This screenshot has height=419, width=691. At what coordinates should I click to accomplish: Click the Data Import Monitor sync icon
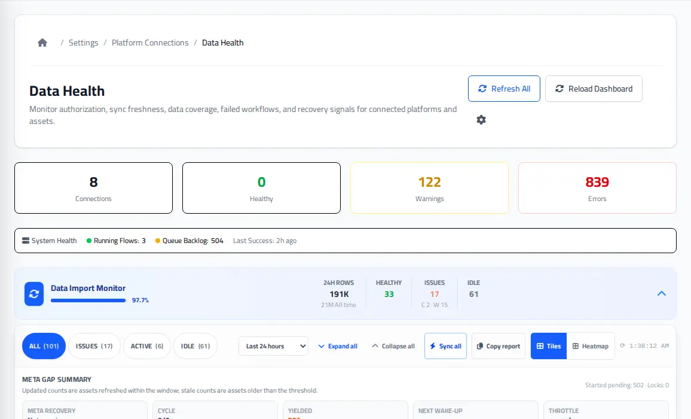pyautogui.click(x=34, y=294)
